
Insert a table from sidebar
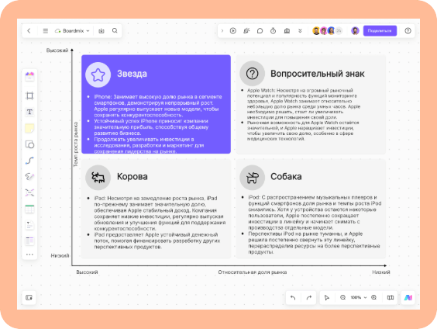[x=29, y=209]
